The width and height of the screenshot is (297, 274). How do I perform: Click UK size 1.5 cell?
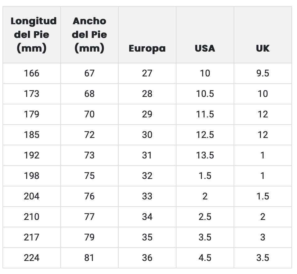pos(263,196)
